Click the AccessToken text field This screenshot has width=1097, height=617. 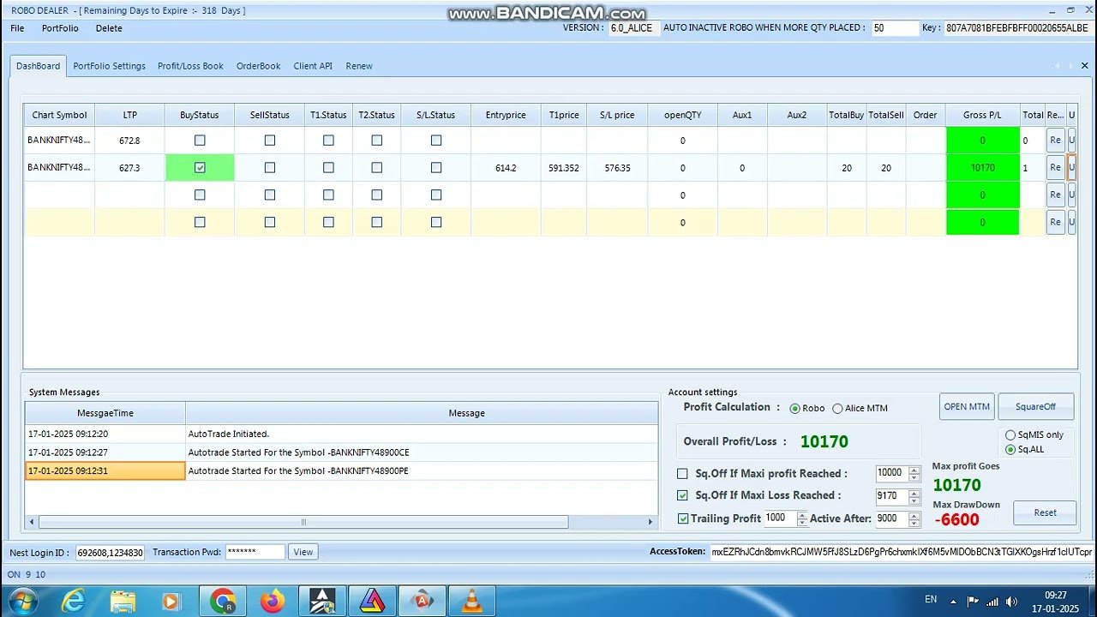pyautogui.click(x=902, y=552)
